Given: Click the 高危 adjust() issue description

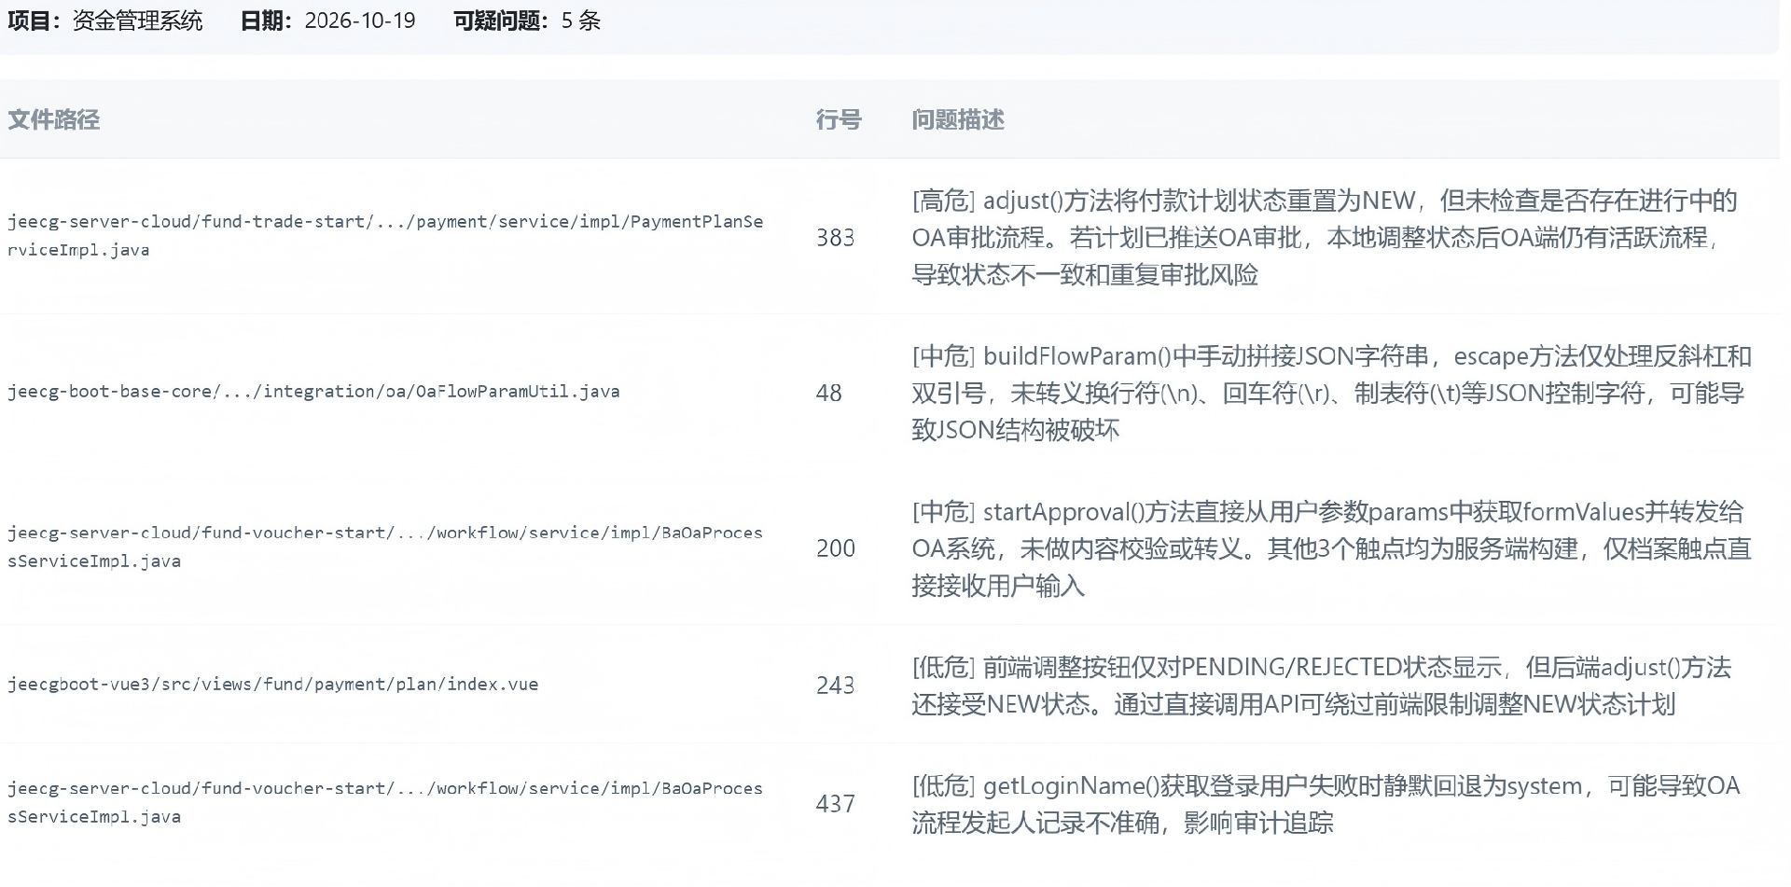Looking at the screenshot, I should (1325, 238).
